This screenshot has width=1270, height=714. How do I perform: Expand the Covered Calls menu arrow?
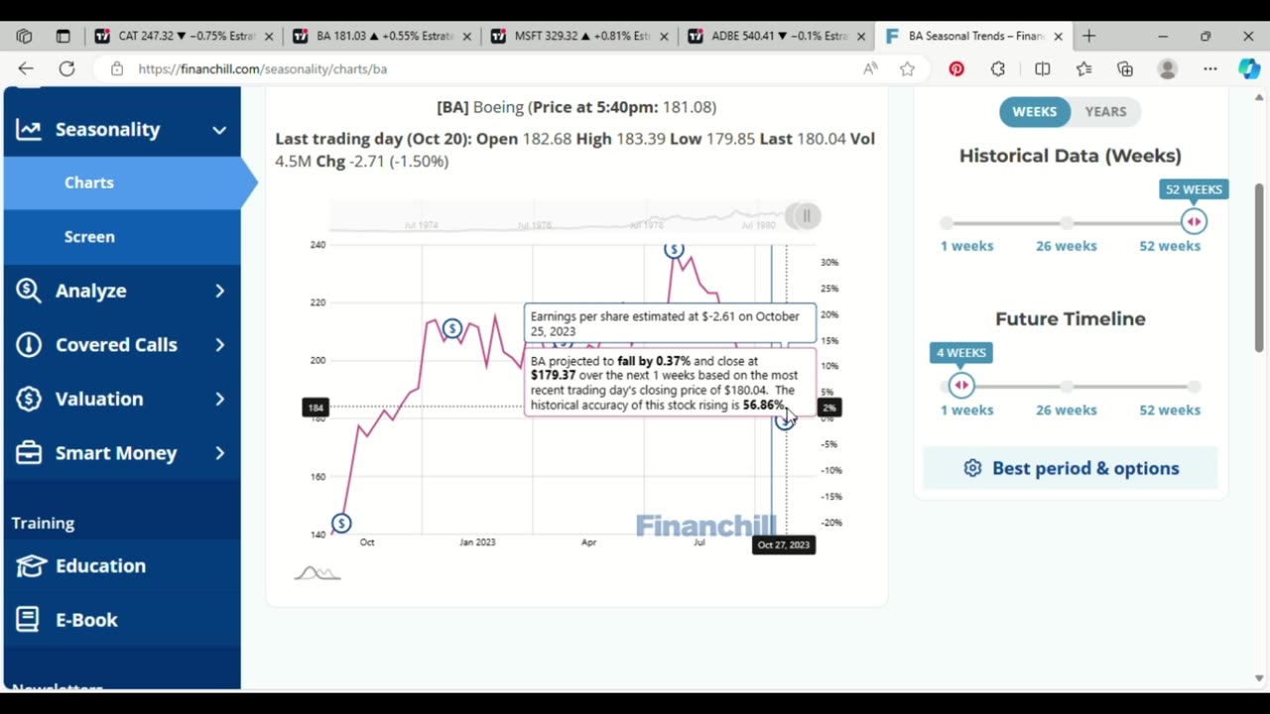coord(219,344)
